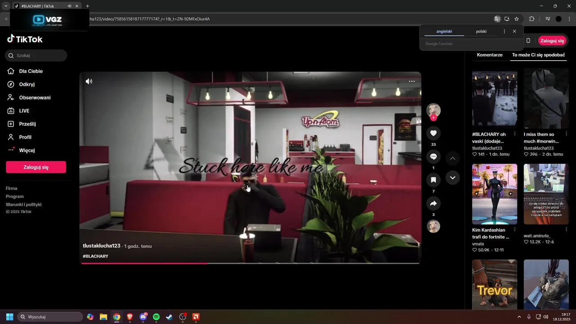Click the taskbar Wyszukaj search box
Viewport: 576px width, 324px height.
click(x=50, y=317)
